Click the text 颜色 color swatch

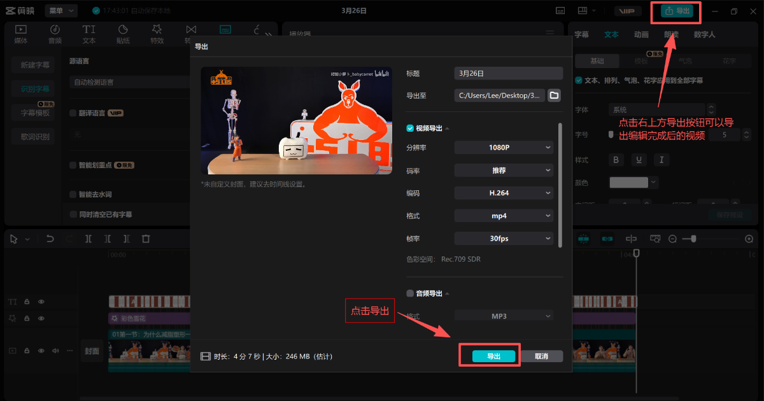(x=628, y=183)
